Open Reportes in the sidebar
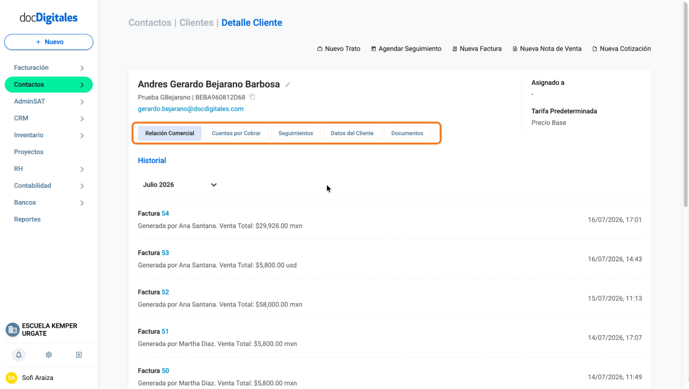The image size is (689, 389). [27, 219]
